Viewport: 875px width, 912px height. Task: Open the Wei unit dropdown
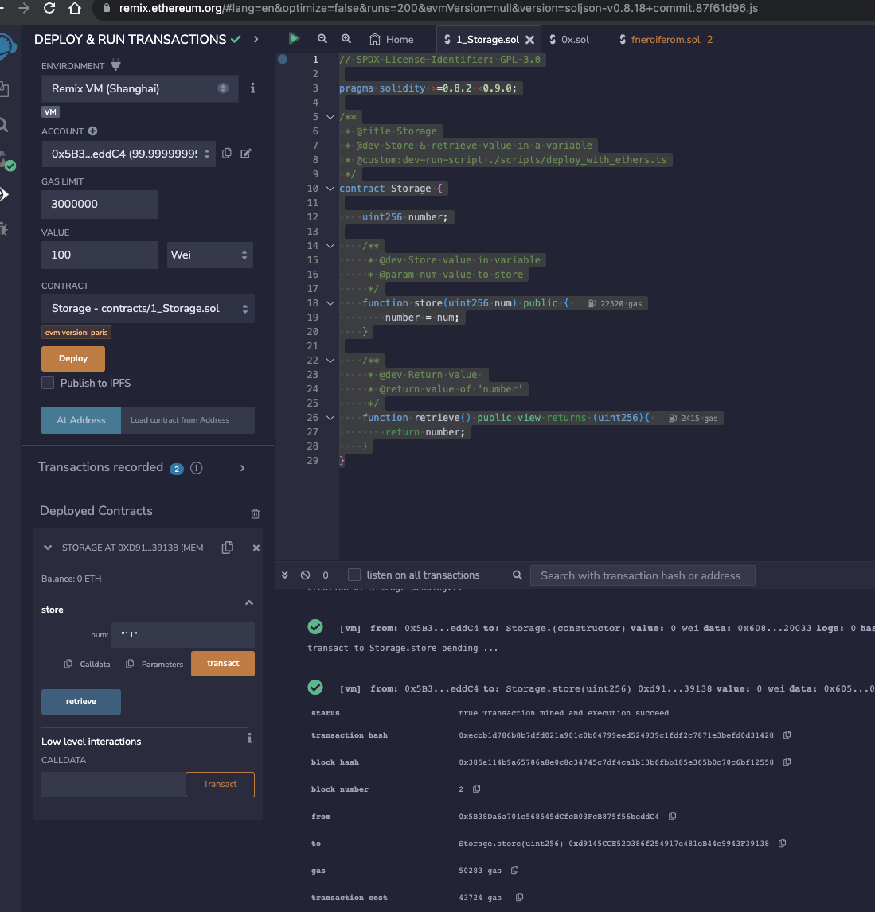click(210, 255)
